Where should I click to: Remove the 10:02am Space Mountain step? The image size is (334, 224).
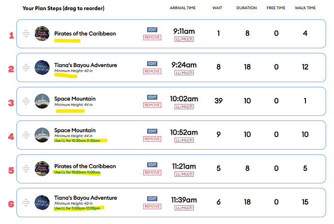[152, 105]
